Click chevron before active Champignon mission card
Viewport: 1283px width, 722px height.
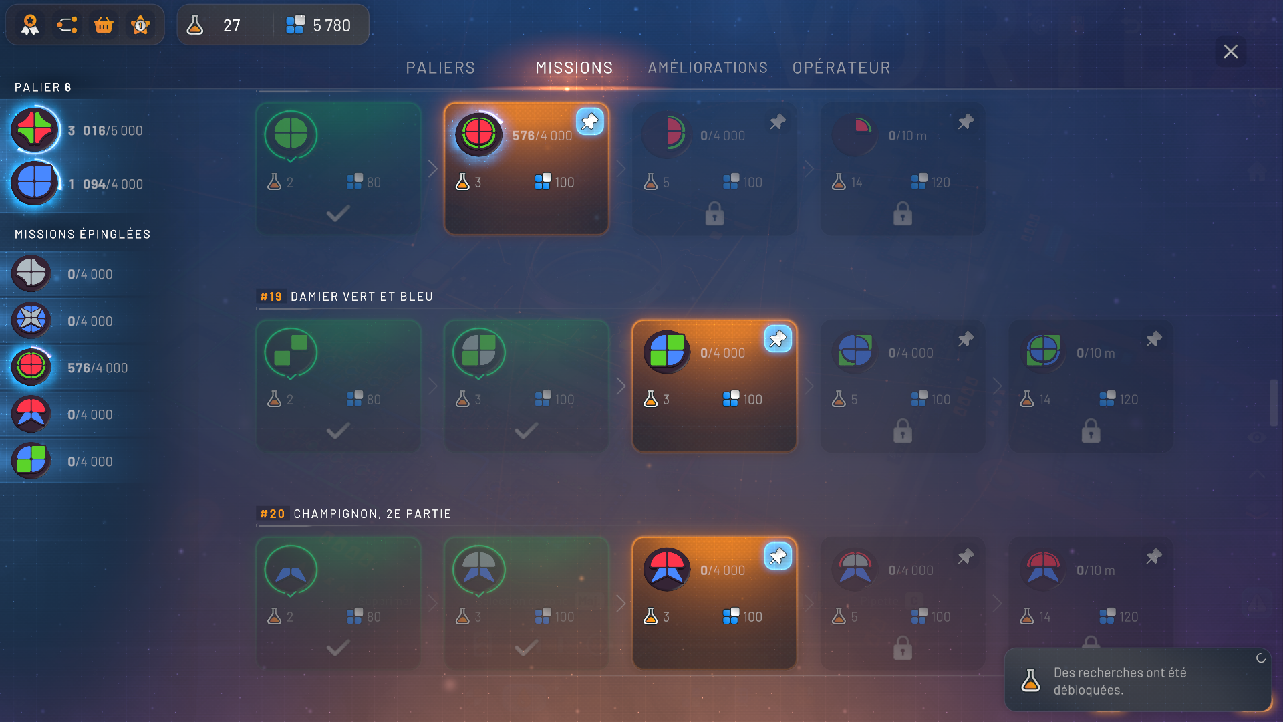[x=621, y=603]
